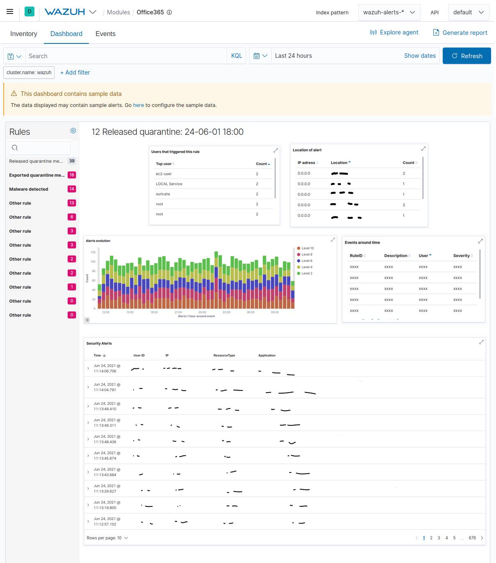Expand the Alerts evolution visualization
This screenshot has width=496, height=563.
click(332, 240)
